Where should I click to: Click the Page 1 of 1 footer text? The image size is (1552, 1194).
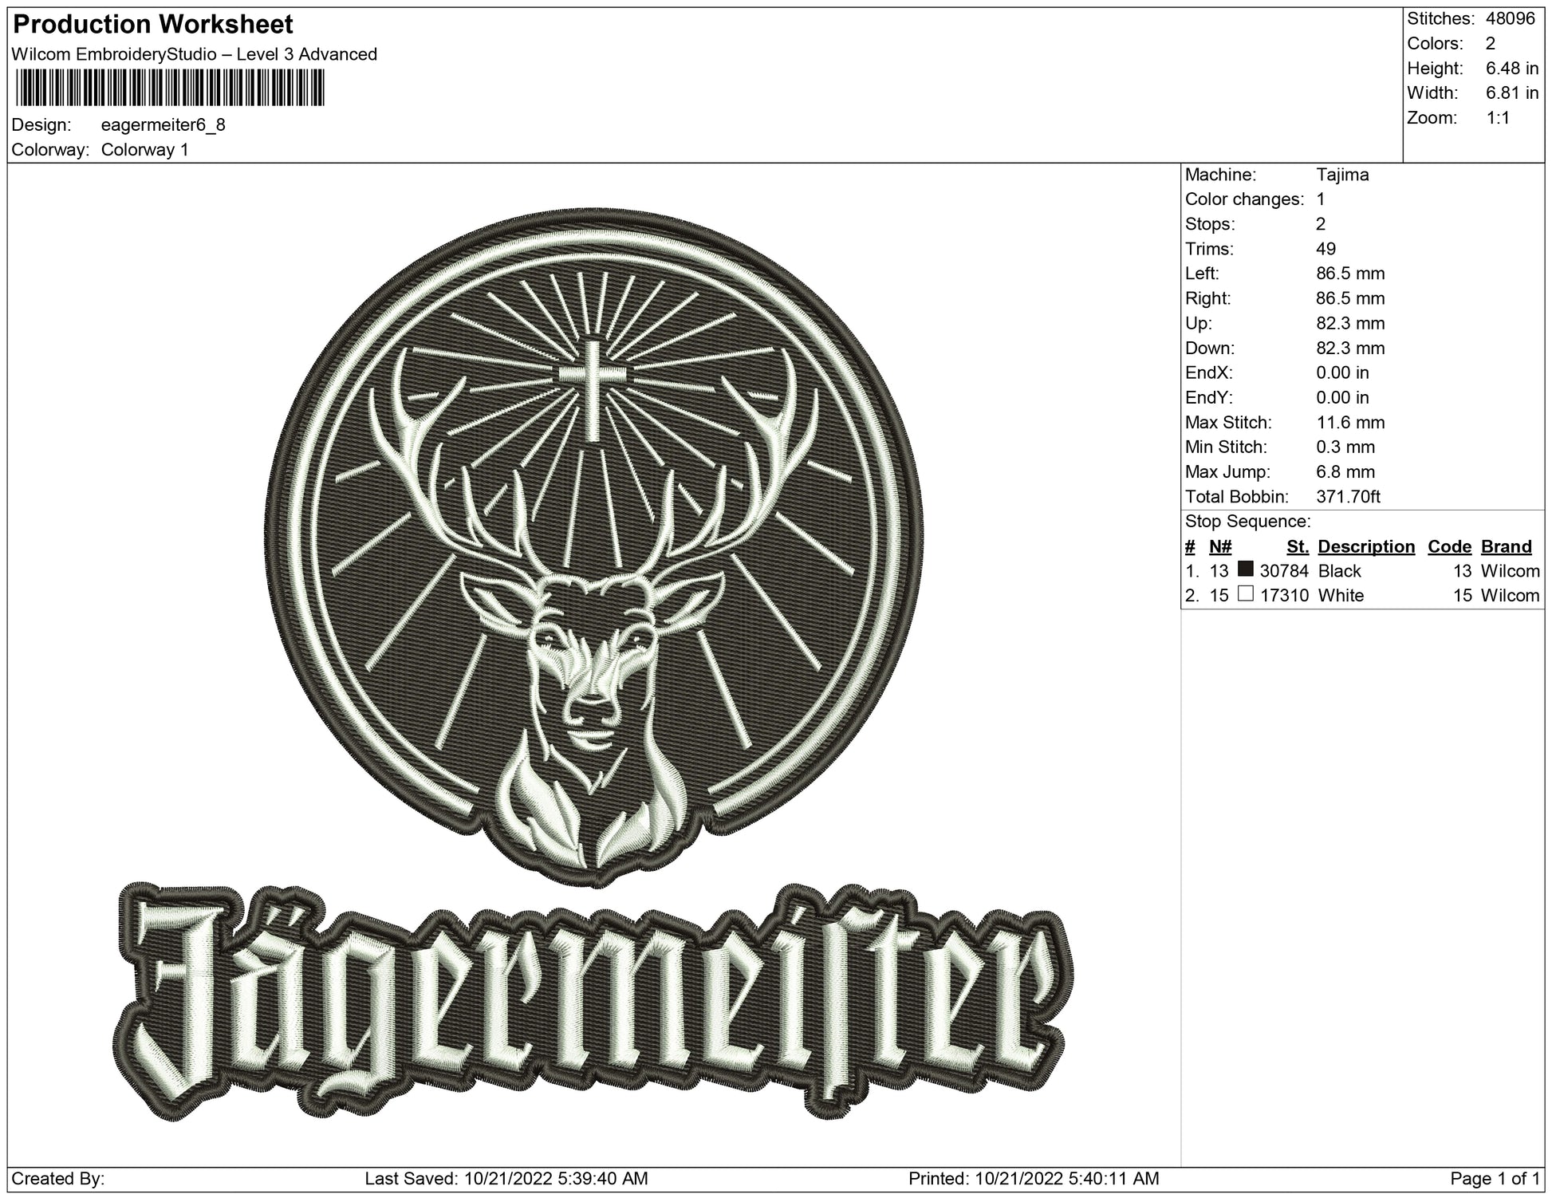click(x=1495, y=1178)
